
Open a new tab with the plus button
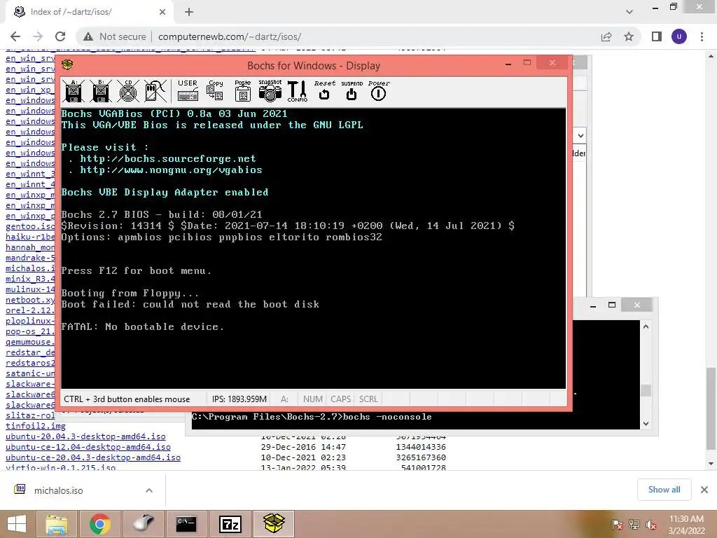[189, 12]
